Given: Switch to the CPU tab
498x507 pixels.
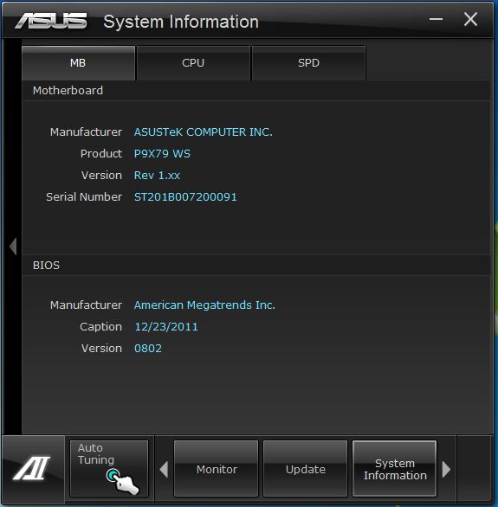Looking at the screenshot, I should 193,63.
